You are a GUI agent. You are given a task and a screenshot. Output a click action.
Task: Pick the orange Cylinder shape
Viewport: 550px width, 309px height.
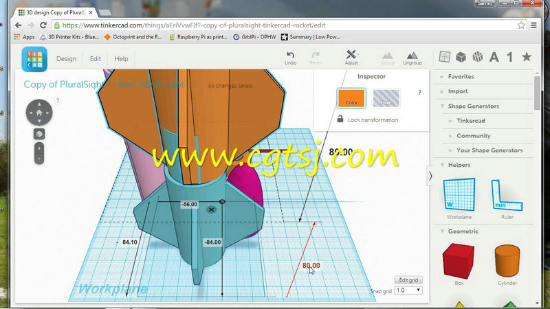coord(507,261)
